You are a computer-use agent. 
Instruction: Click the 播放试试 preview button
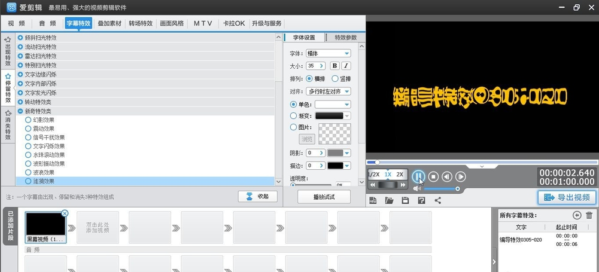(324, 197)
